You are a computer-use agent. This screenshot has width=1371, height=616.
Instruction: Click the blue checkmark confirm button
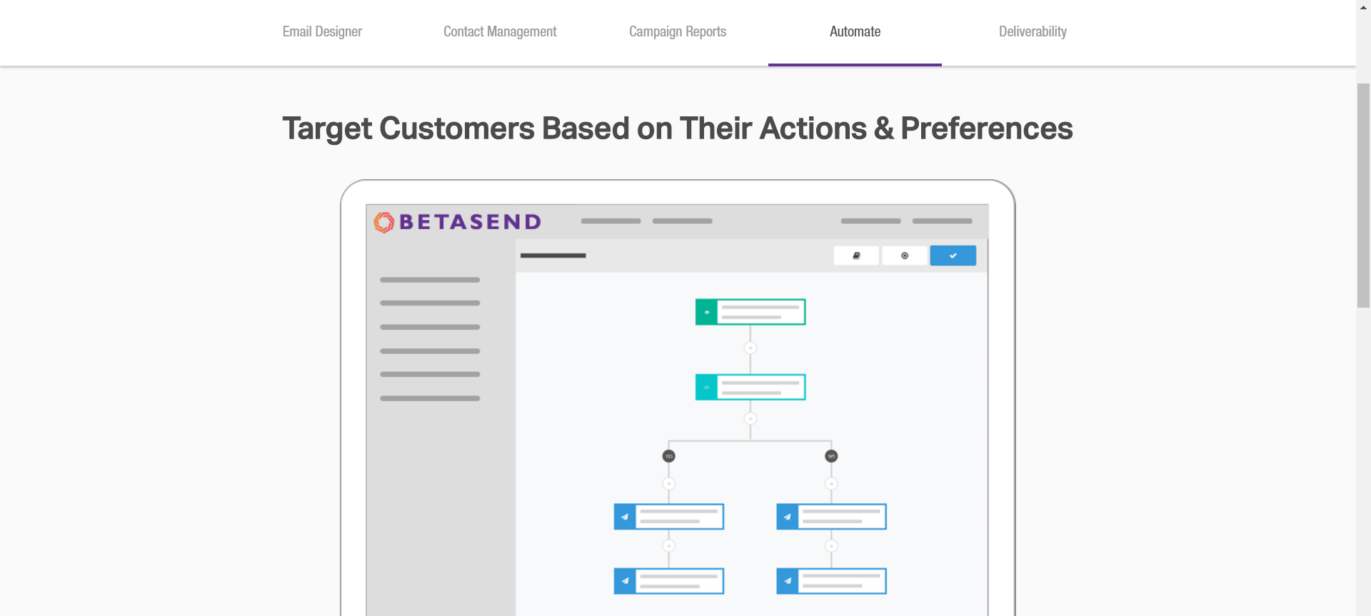(953, 256)
